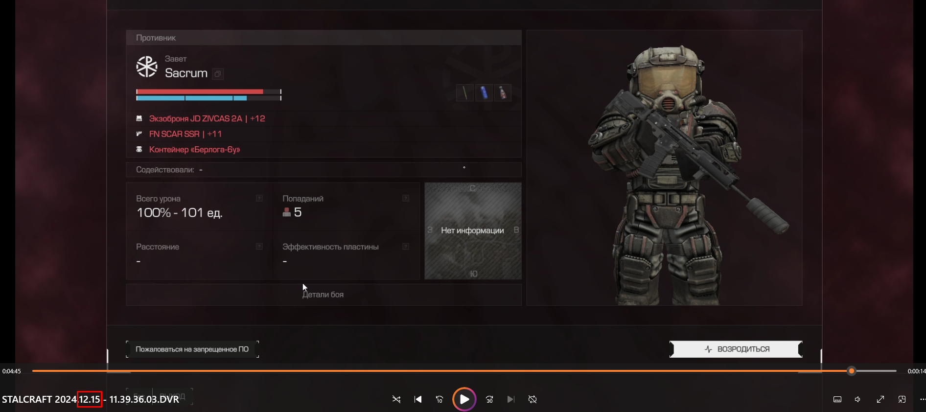The width and height of the screenshot is (926, 412).
Task: Rewind 10 seconds
Action: pyautogui.click(x=440, y=399)
